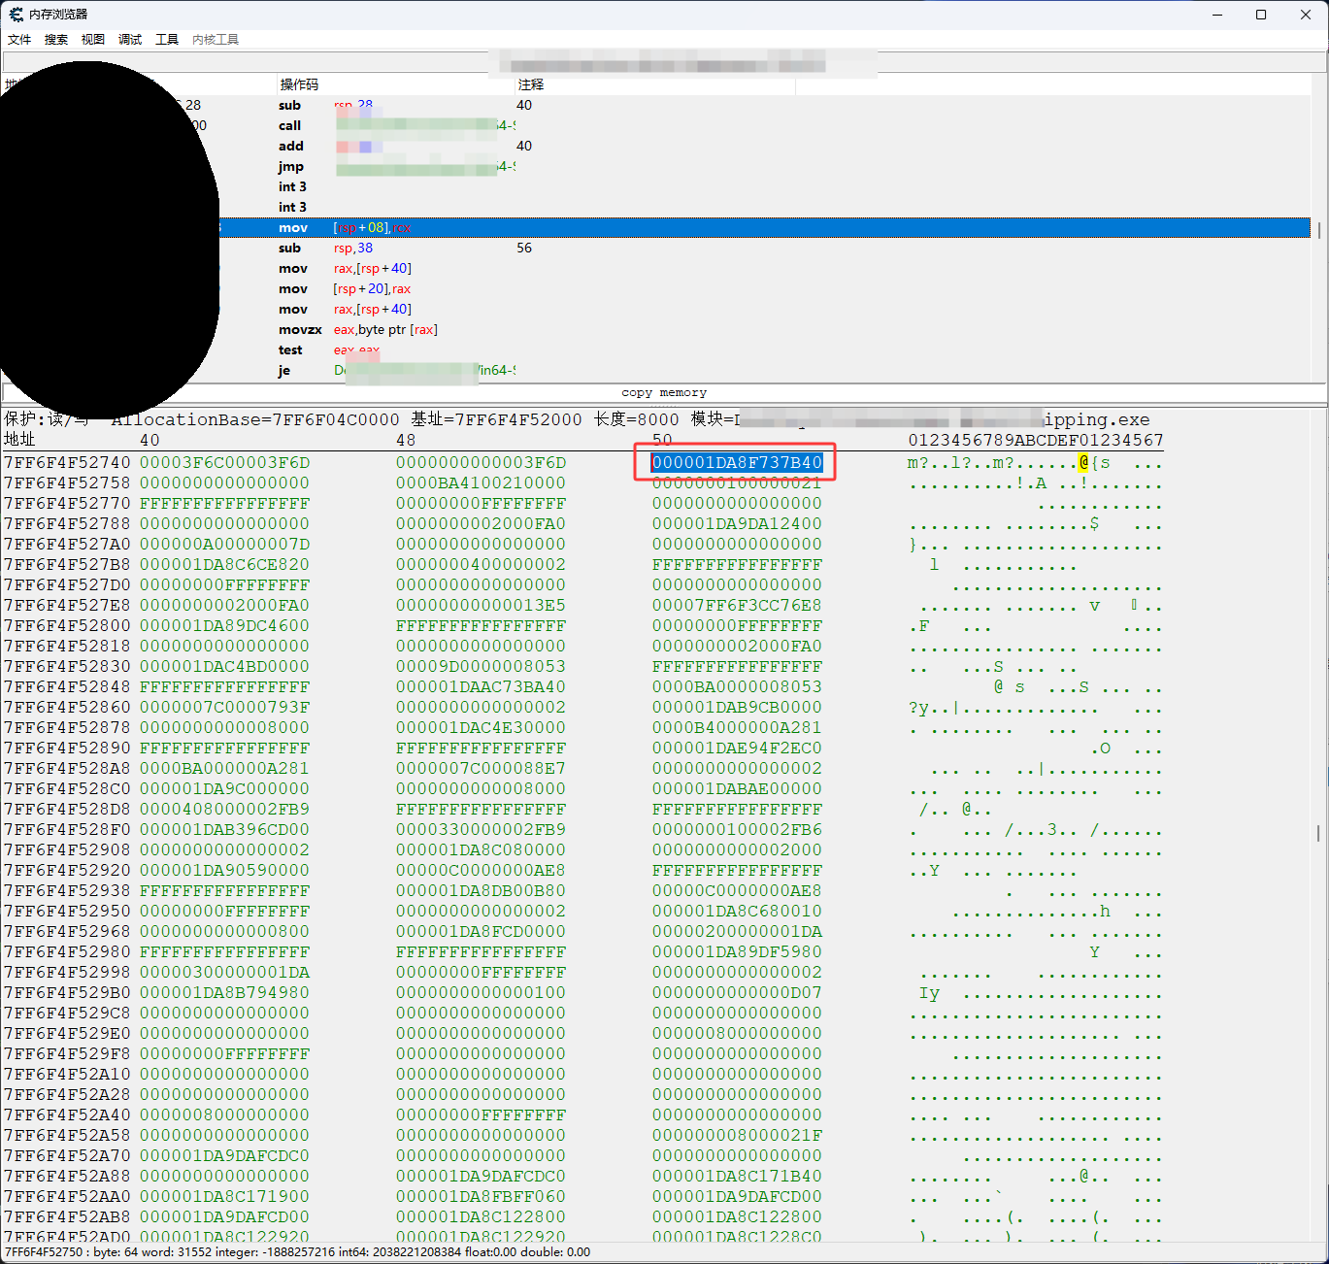Select hex value 000001DA9DA12400
The image size is (1329, 1264).
coord(737,524)
